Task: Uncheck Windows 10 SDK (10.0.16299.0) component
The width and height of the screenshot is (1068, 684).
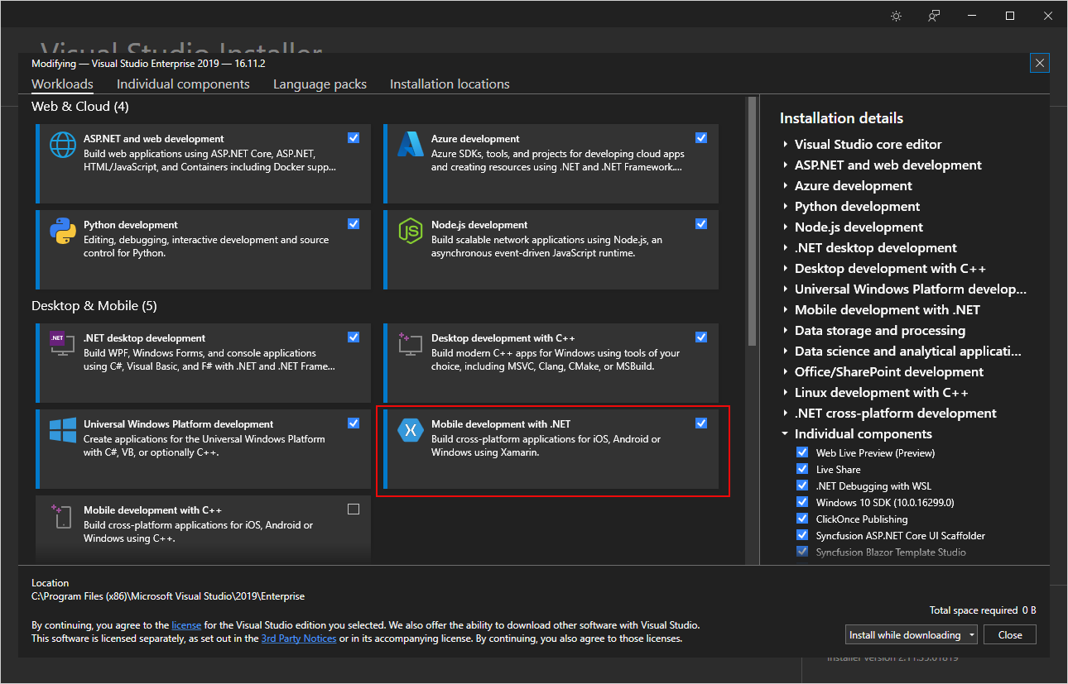Action: (801, 502)
